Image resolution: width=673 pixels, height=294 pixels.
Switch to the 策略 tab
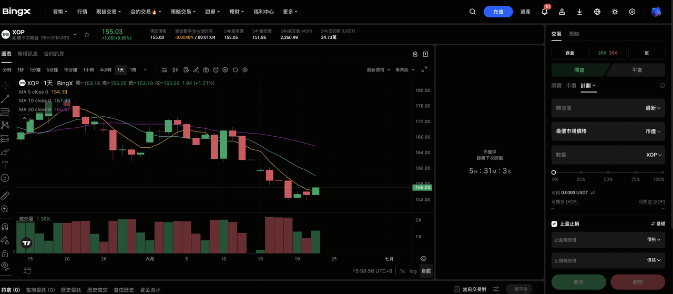click(574, 34)
